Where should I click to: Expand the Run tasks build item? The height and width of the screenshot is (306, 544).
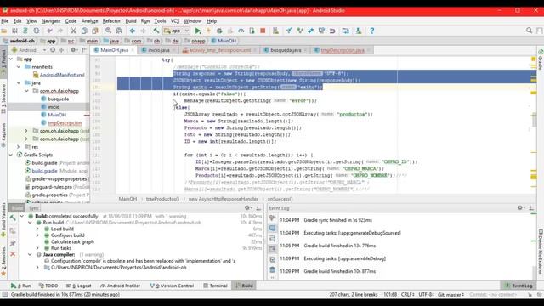tap(37, 248)
